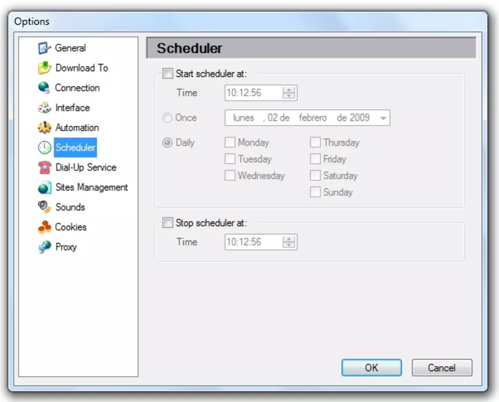Go to Cookies options
Viewport: 499px width, 402px height.
[71, 227]
